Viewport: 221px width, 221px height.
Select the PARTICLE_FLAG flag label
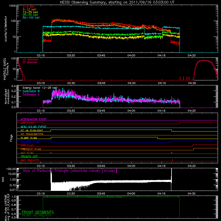point(31,149)
